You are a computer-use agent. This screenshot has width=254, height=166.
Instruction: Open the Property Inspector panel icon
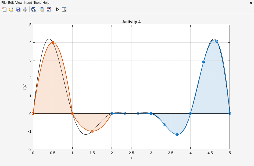(64, 9)
